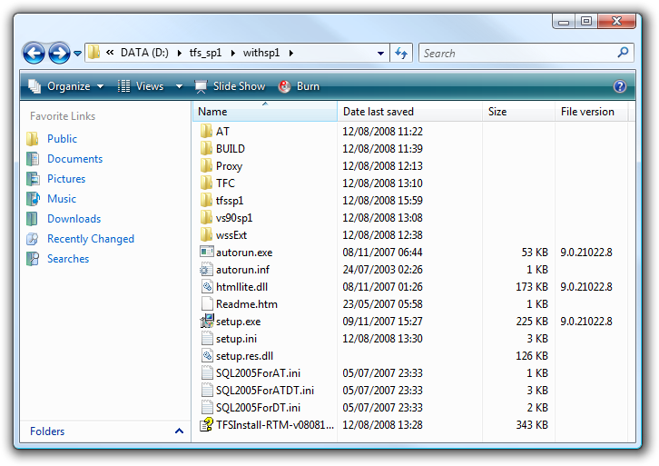Select the vs90sp1 folder icon
659x466 pixels.
tap(206, 217)
